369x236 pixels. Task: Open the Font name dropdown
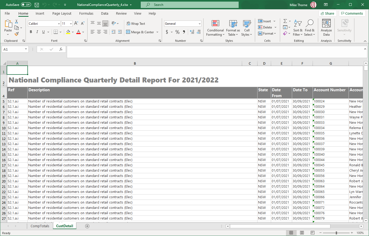point(59,23)
